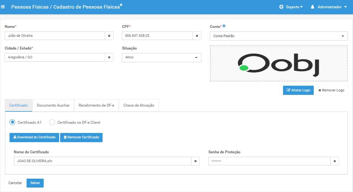The image size is (353, 192).
Task: Select the Certificado A1 radio option
Action: click(12, 122)
